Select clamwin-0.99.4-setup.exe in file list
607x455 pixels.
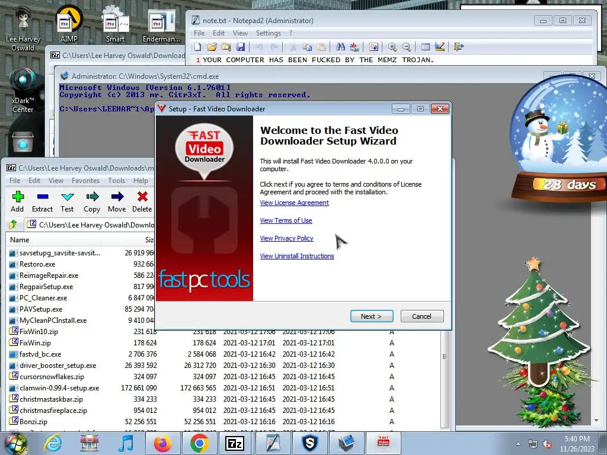(x=59, y=387)
